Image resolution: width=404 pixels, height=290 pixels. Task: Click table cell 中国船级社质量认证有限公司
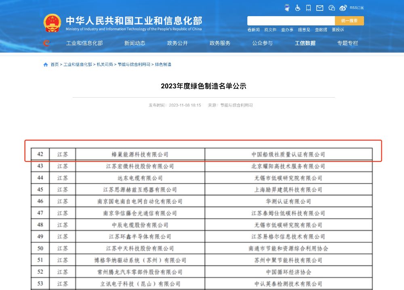tap(288, 154)
